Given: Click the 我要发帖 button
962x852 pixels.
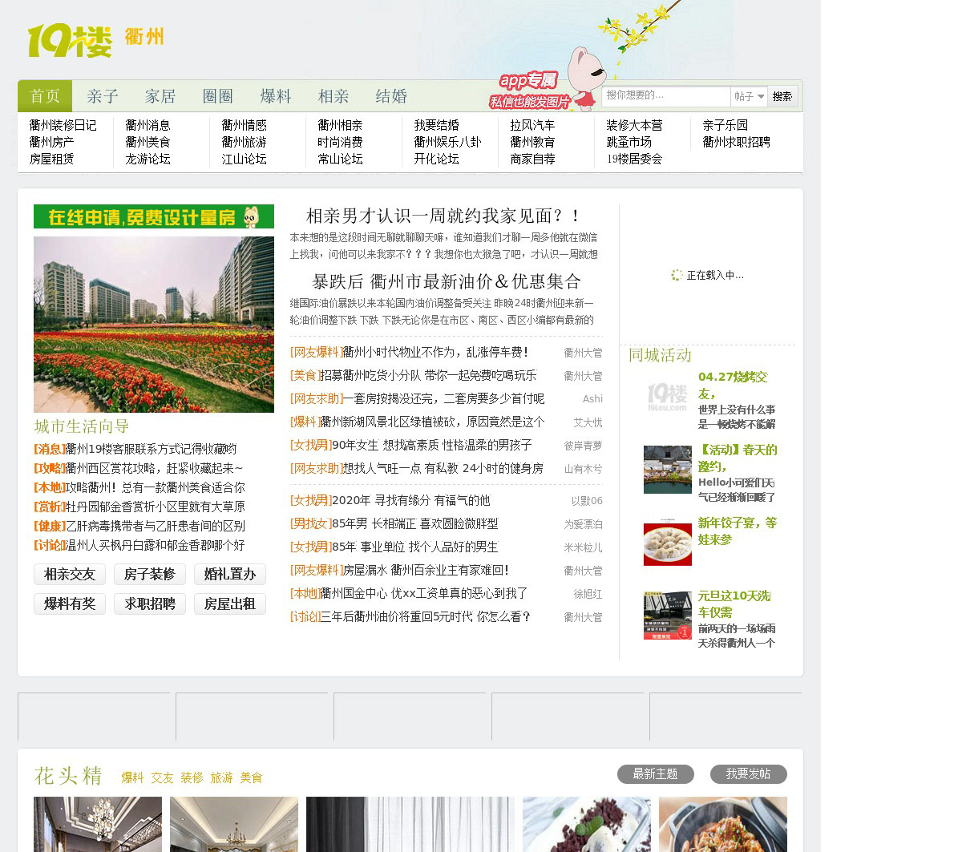Looking at the screenshot, I should (x=748, y=774).
